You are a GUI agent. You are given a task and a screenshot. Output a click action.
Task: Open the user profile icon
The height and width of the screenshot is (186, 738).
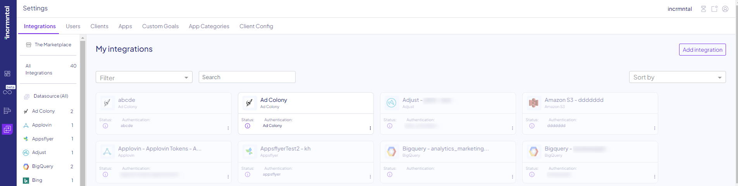(x=725, y=9)
